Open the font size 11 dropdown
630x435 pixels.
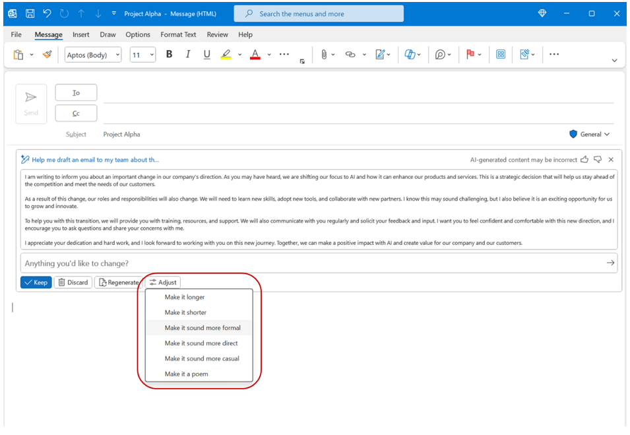142,55
